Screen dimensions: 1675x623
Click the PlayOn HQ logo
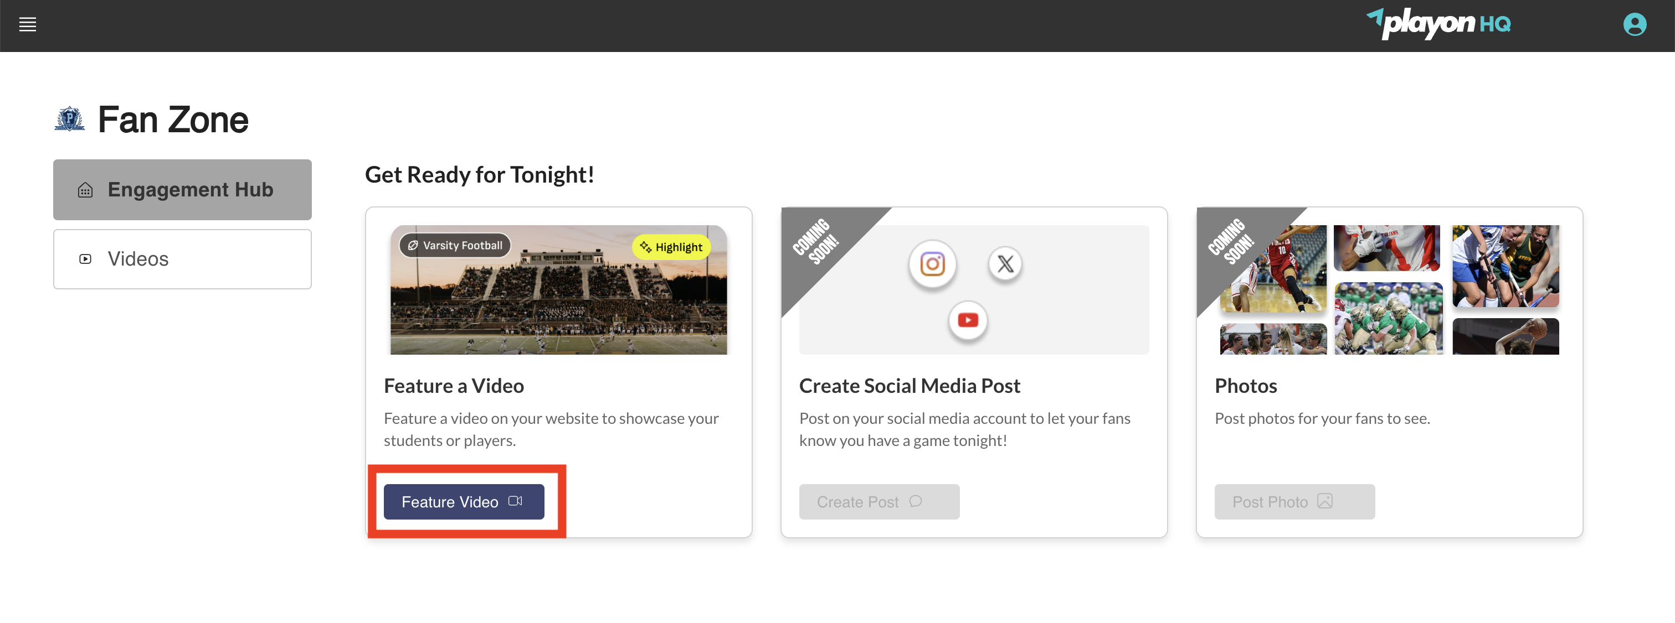tap(1438, 24)
